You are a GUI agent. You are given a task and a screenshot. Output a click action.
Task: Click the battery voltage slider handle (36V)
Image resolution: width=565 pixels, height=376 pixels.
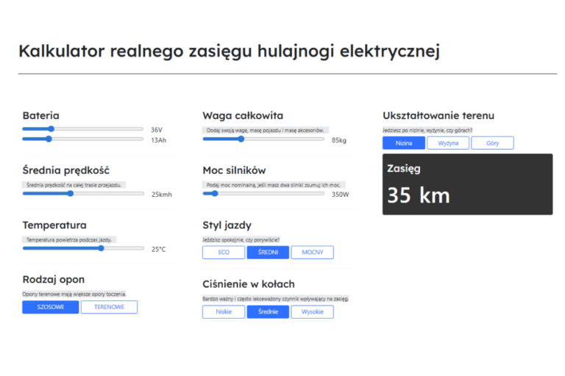(51, 129)
